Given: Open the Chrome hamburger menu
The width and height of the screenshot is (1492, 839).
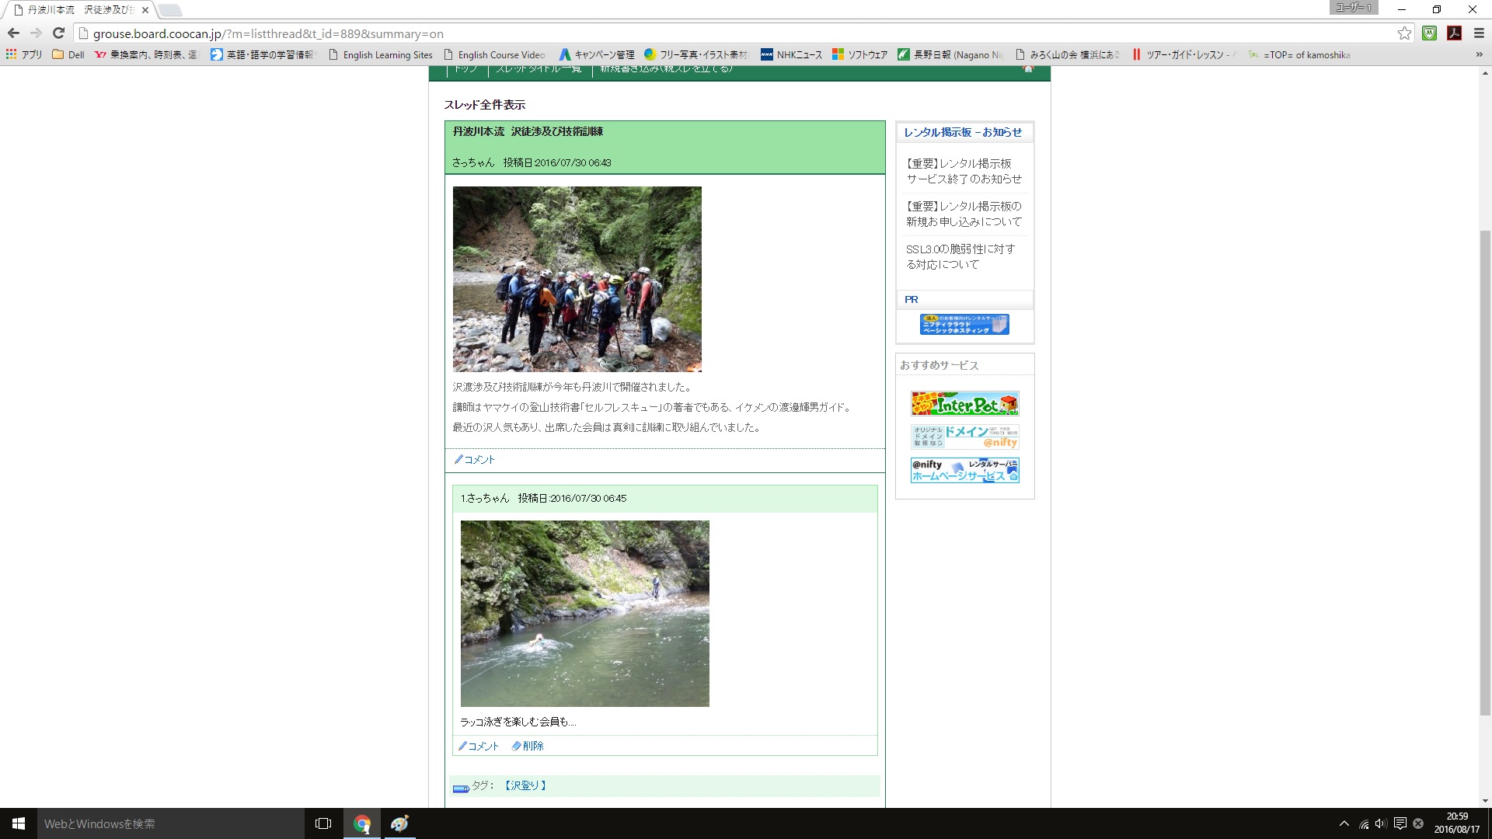Looking at the screenshot, I should [1479, 33].
